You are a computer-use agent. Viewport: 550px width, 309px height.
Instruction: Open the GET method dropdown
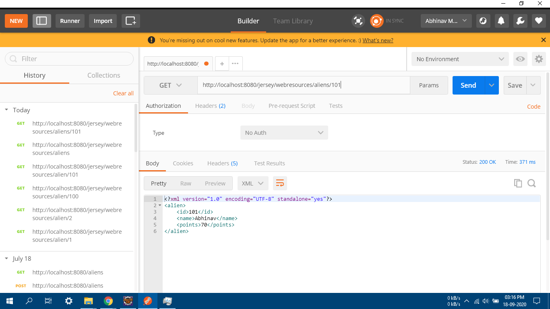click(x=170, y=85)
